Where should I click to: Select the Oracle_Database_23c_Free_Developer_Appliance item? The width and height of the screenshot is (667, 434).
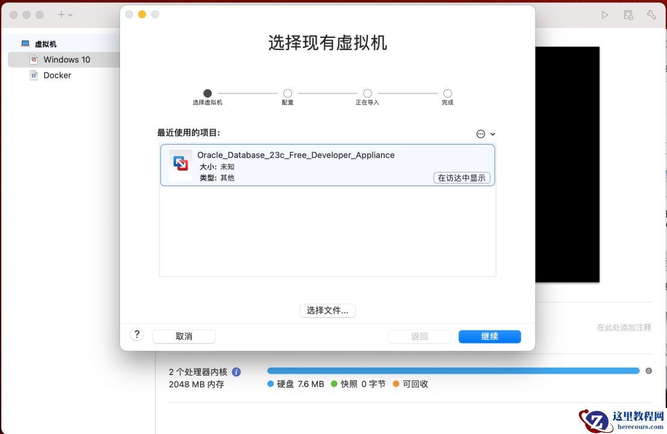coord(327,165)
